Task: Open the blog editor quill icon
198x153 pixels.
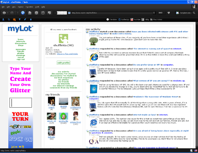Action: [x=25, y=19]
